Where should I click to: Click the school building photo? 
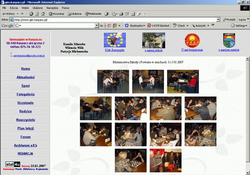tap(154, 40)
